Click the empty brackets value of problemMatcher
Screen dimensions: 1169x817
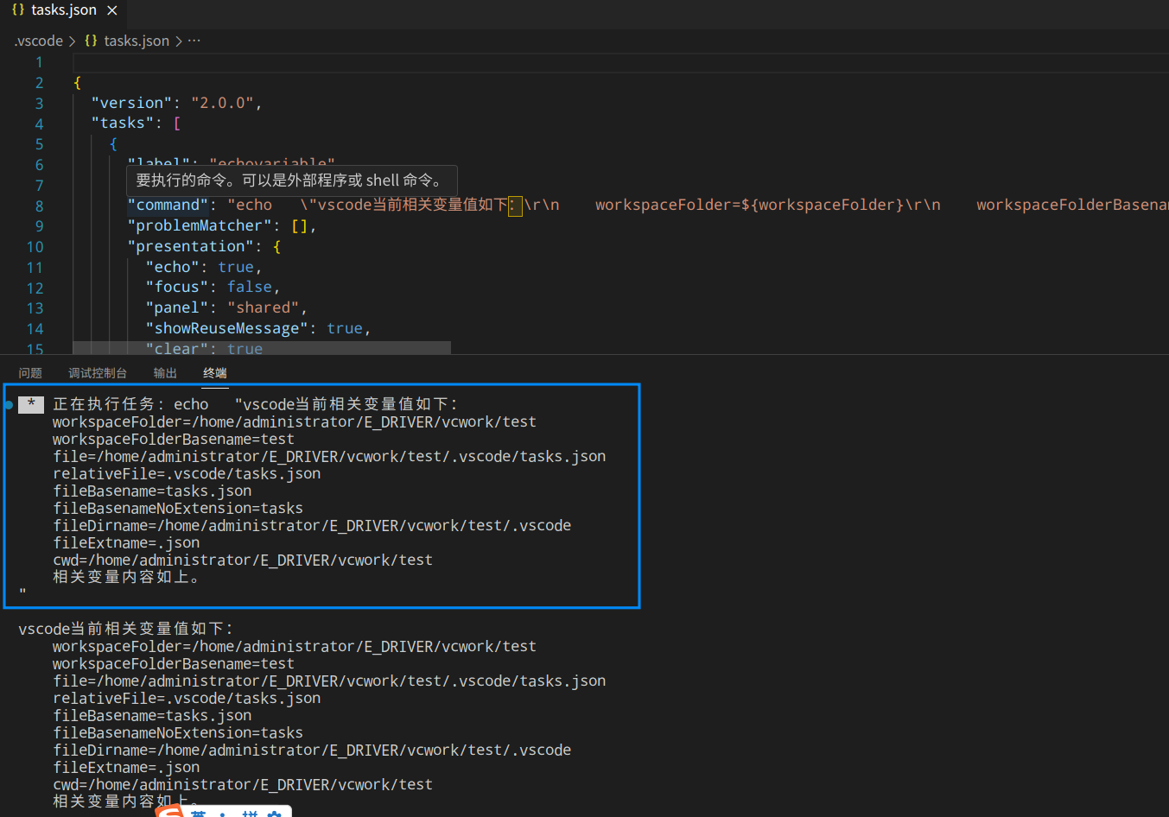299,225
